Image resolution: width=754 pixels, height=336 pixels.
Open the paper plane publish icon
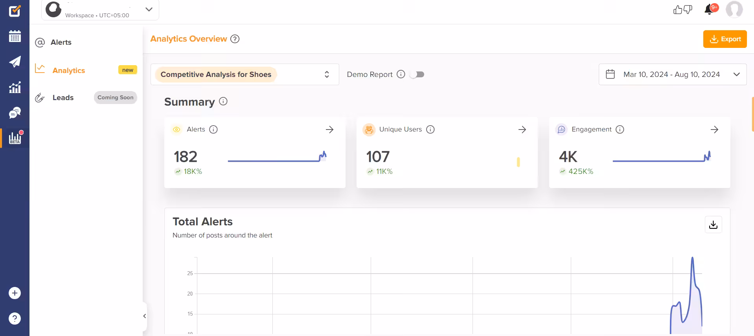[x=15, y=62]
